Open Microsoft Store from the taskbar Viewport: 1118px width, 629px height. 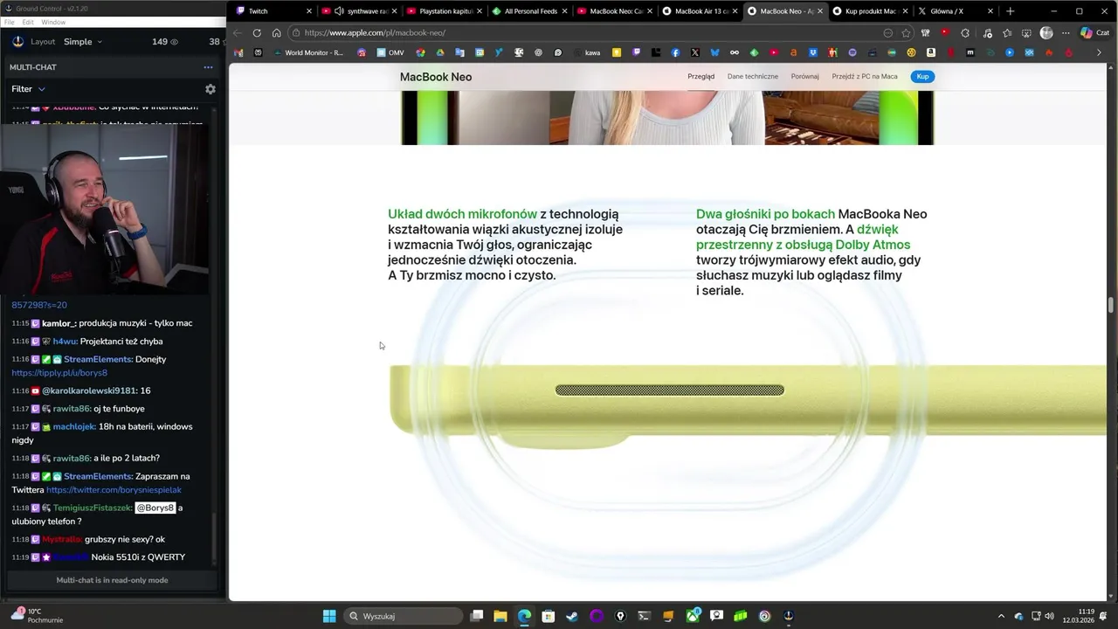[x=548, y=616]
